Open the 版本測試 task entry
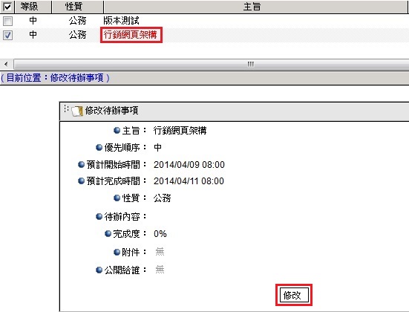The image size is (409, 312). click(121, 21)
